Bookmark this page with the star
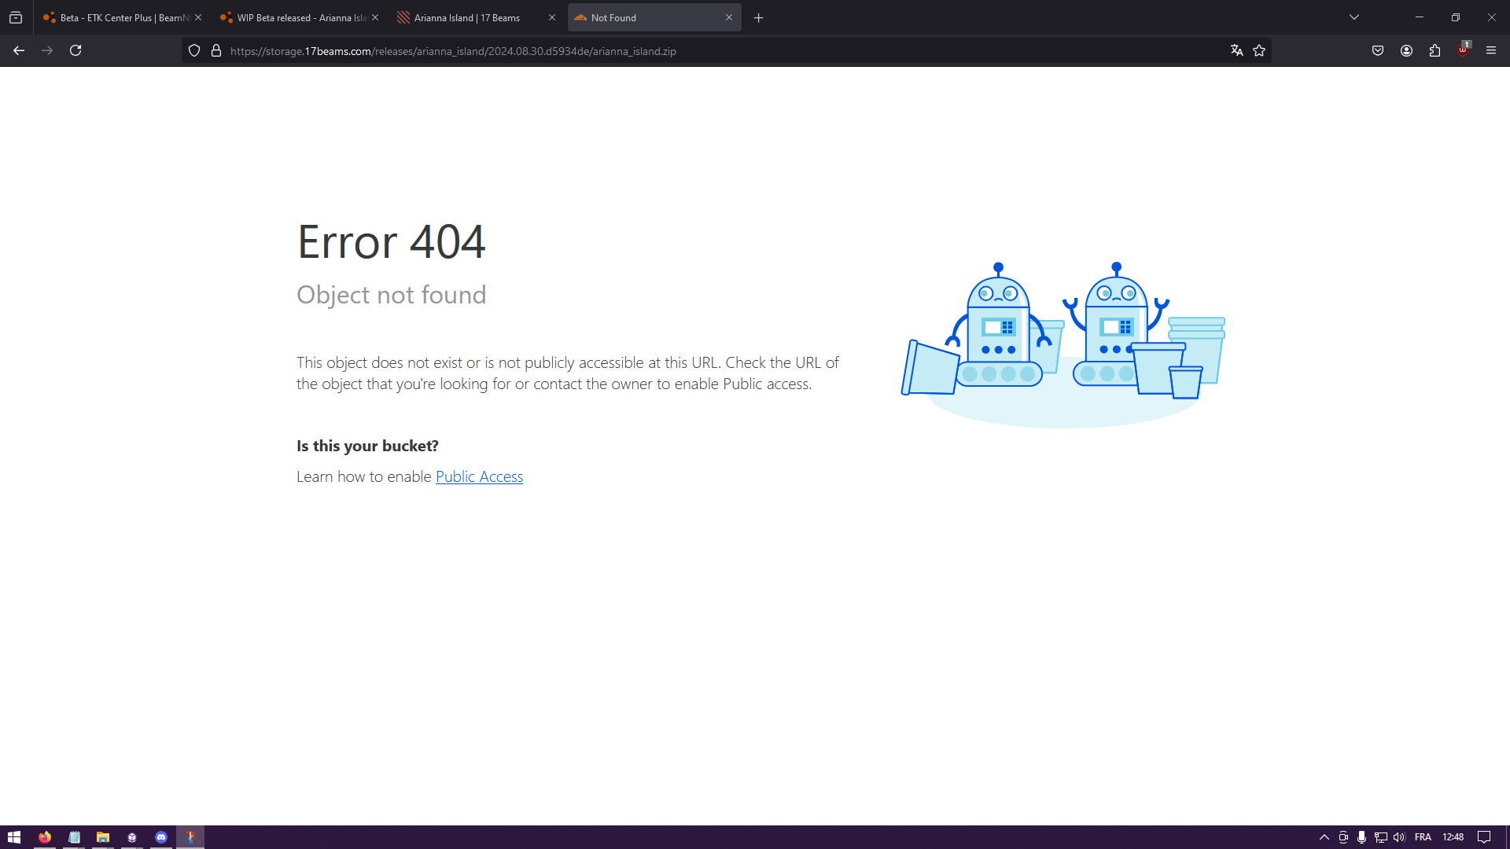The height and width of the screenshot is (849, 1510). click(1259, 50)
